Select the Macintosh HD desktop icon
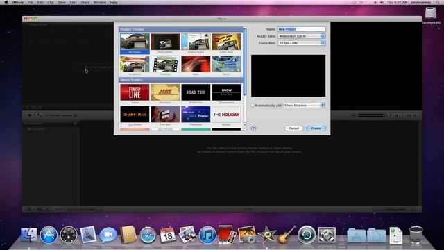The width and height of the screenshot is (444, 250). point(431,15)
